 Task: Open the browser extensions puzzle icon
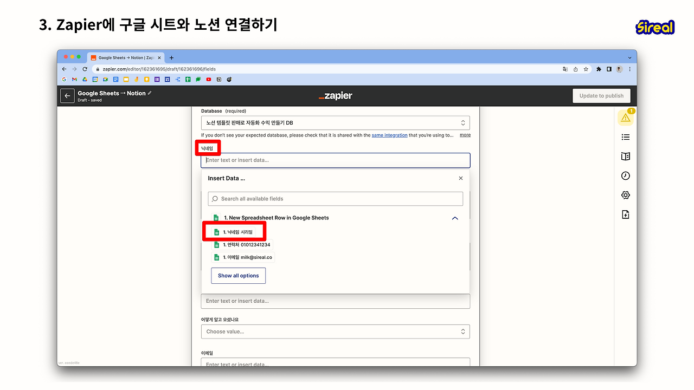coord(599,69)
